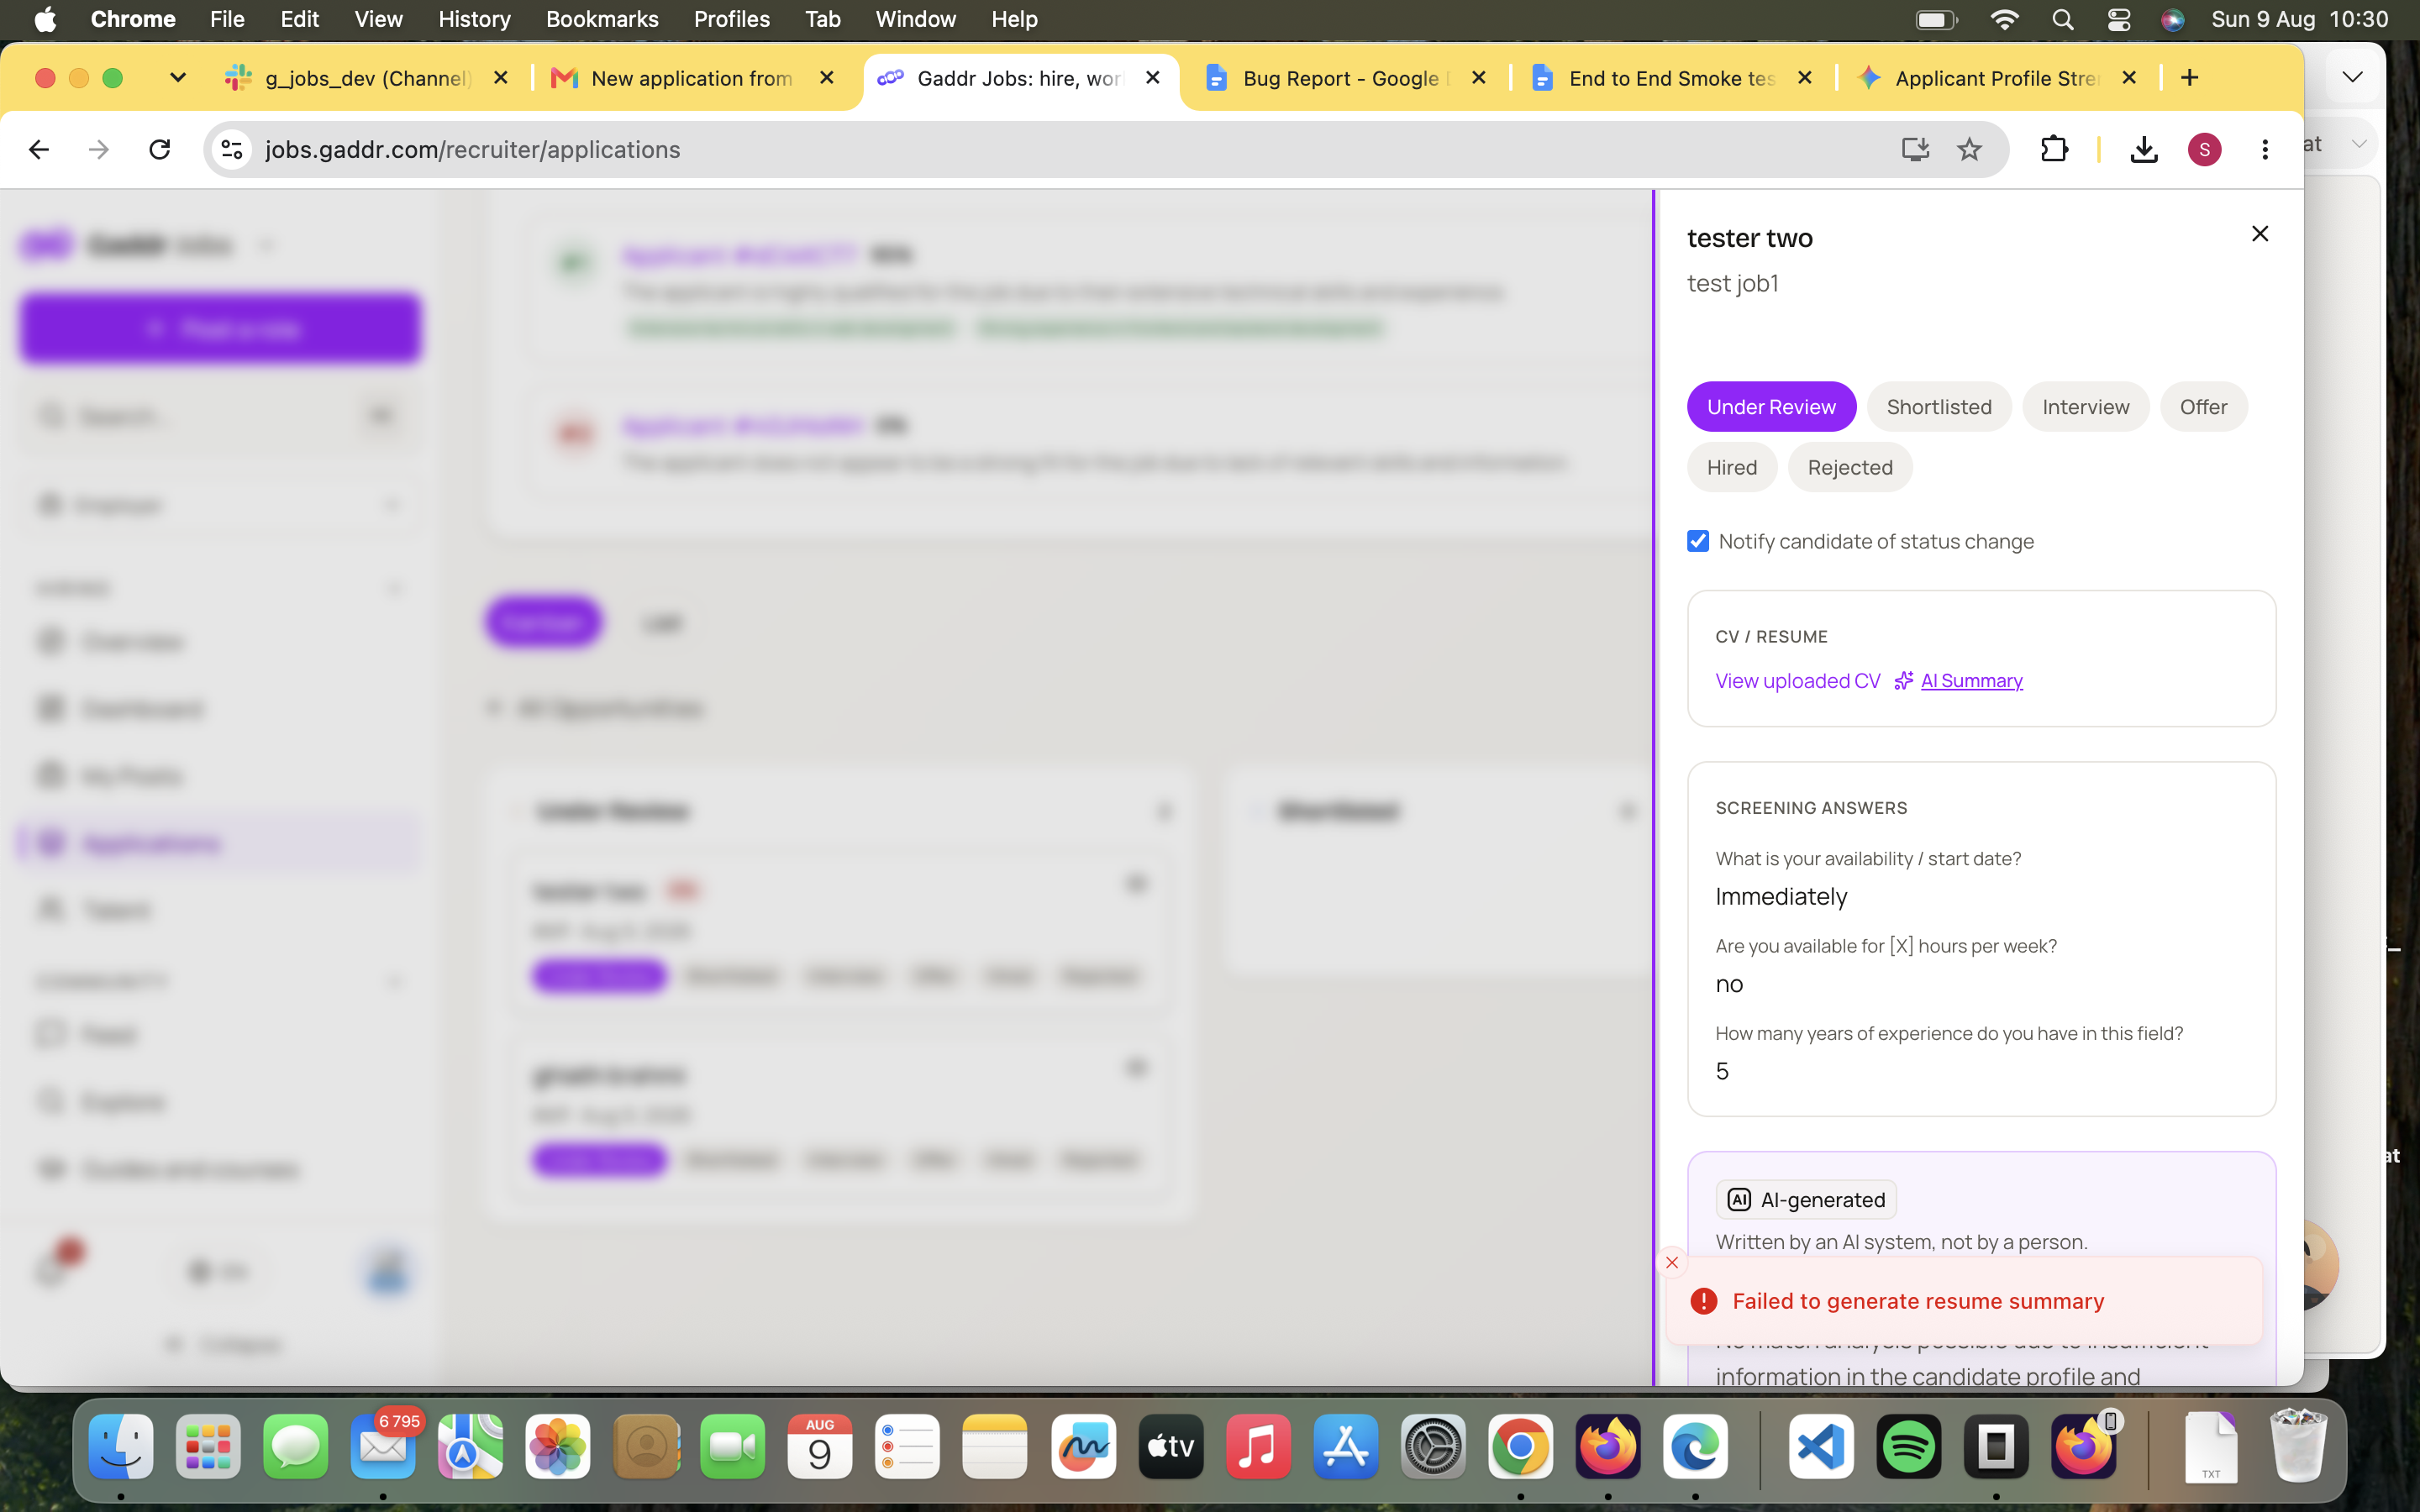Set status to Hired
This screenshot has width=2420, height=1512.
point(1732,467)
